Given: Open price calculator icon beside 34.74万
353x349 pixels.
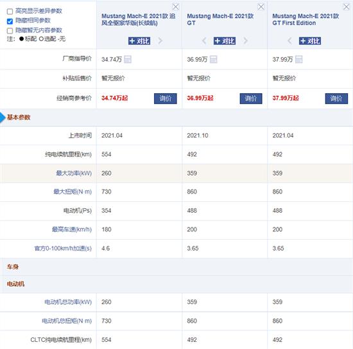Looking at the screenshot, I should (x=128, y=60).
